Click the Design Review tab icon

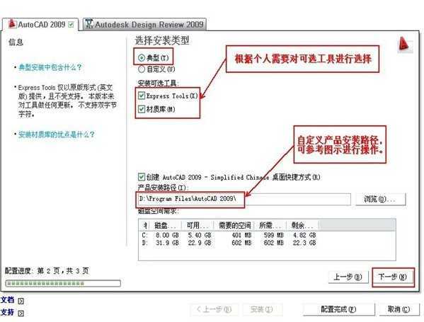tap(89, 24)
